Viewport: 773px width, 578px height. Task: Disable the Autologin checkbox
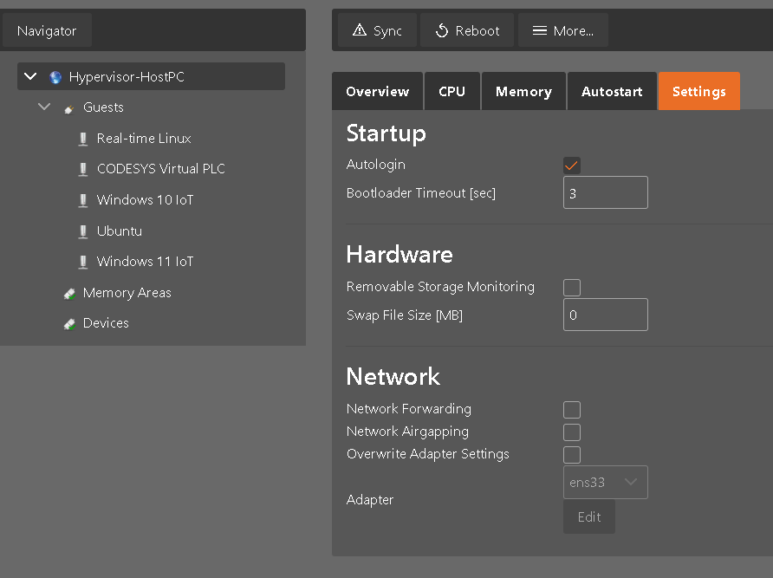(x=571, y=164)
